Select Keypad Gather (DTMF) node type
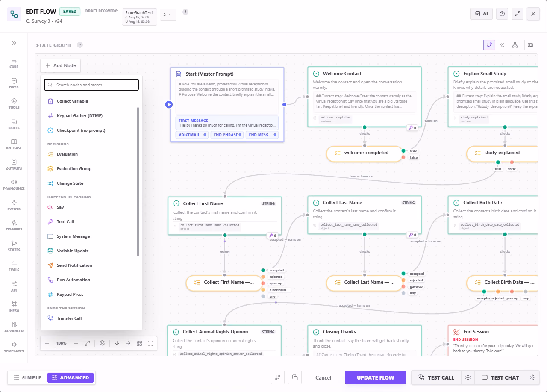This screenshot has height=392, width=547. [x=90, y=116]
